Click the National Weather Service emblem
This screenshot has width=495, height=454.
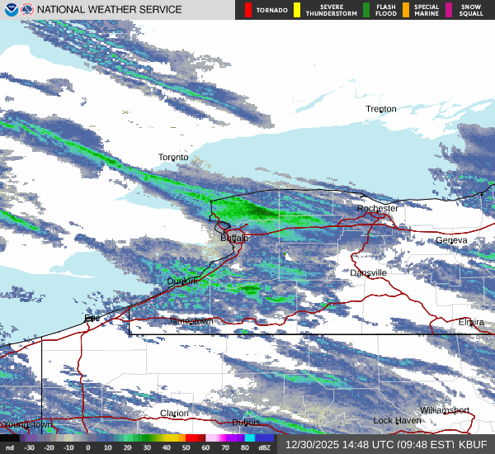pos(27,10)
